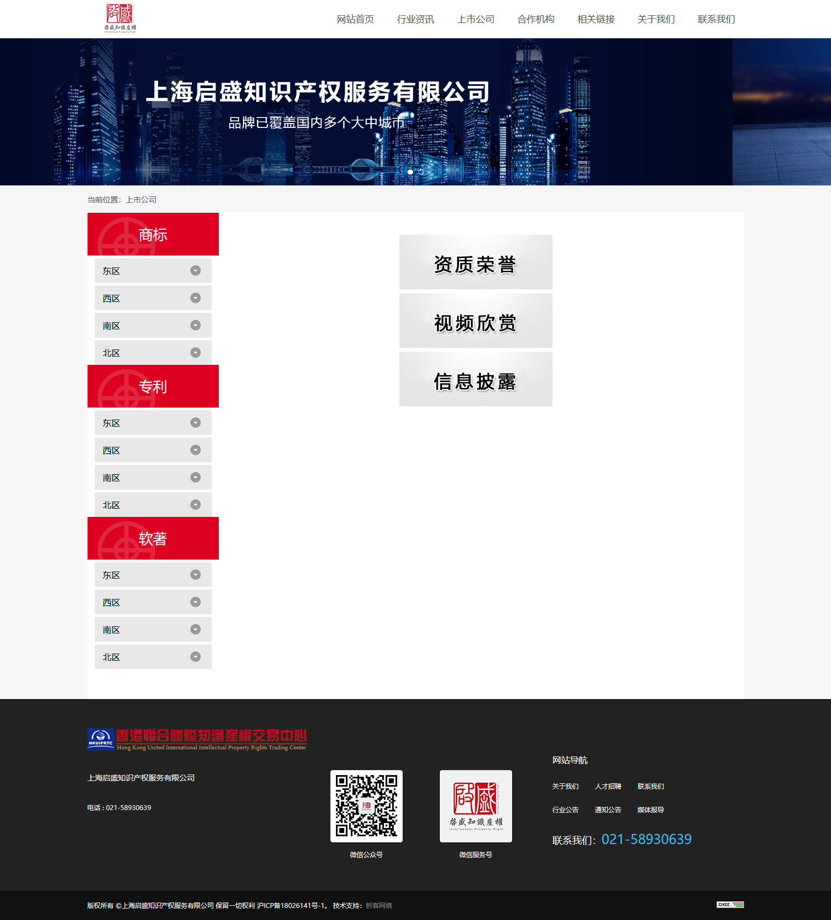This screenshot has width=831, height=920.
Task: Select the first carousel slide dot
Action: (410, 172)
